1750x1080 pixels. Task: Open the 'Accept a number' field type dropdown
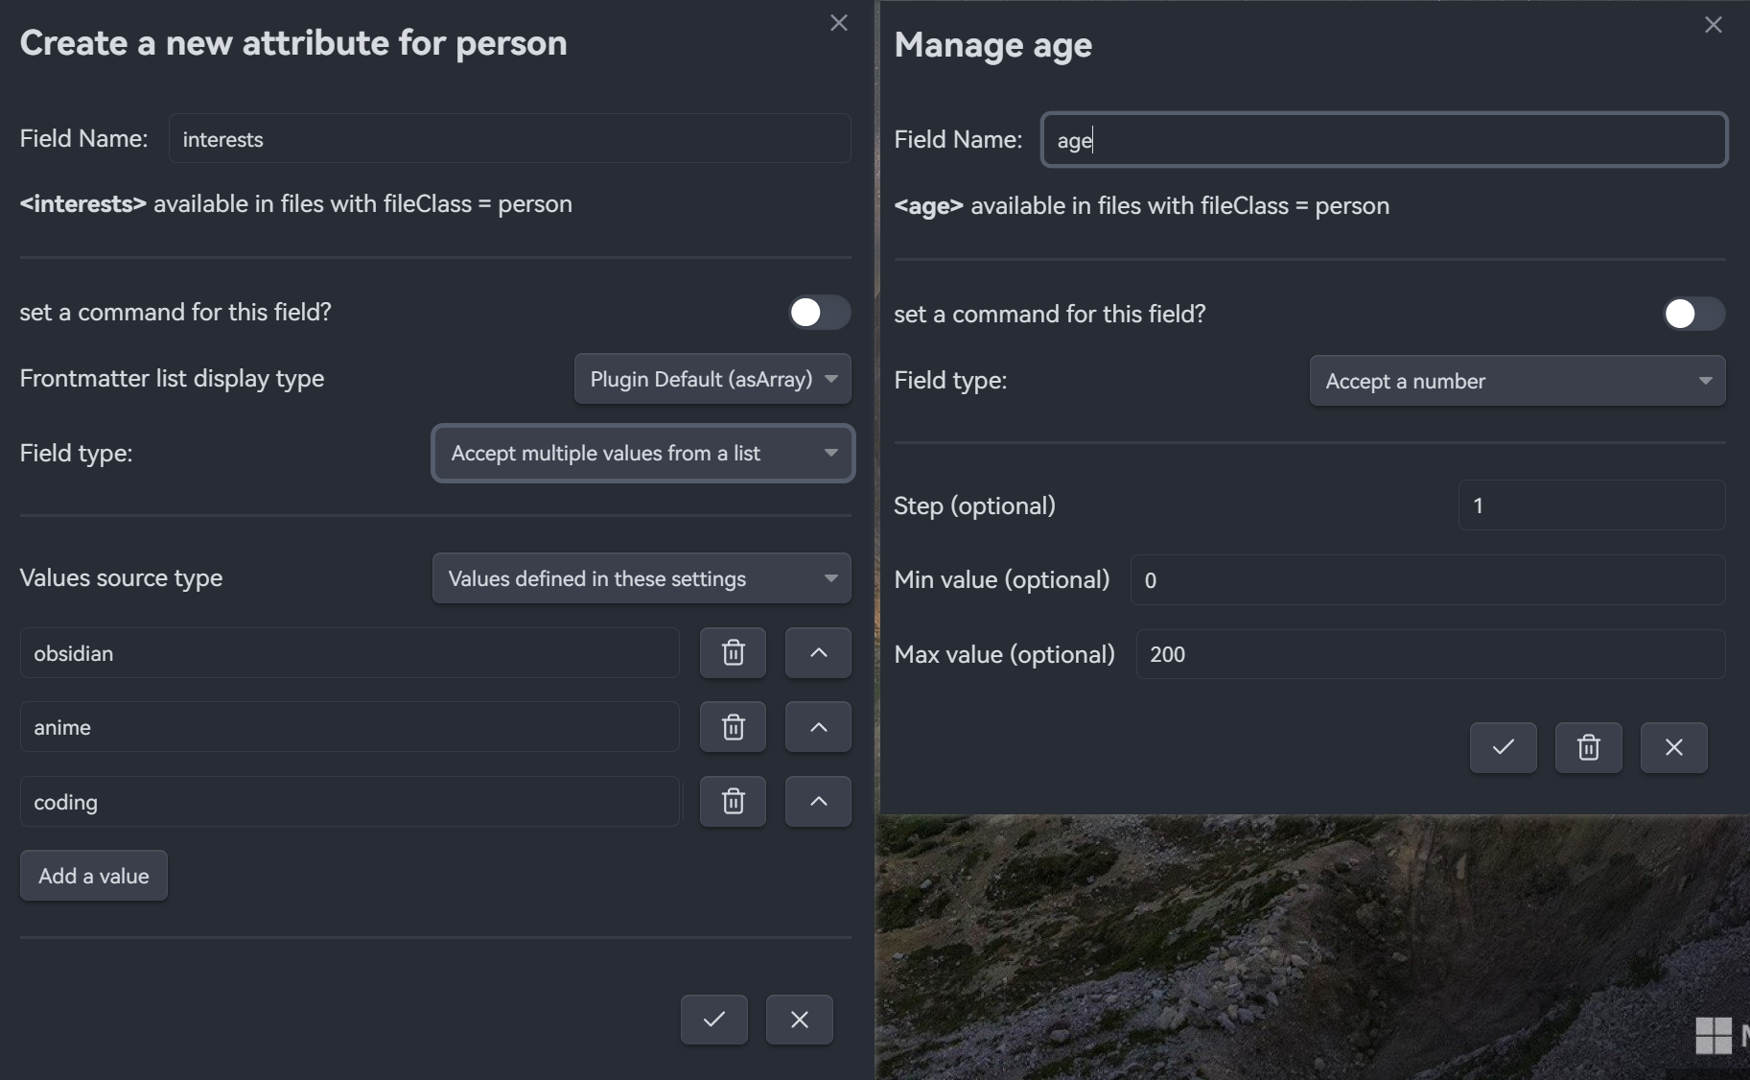pyautogui.click(x=1517, y=381)
